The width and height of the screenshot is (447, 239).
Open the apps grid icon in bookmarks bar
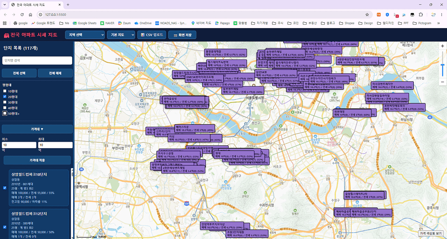point(5,23)
